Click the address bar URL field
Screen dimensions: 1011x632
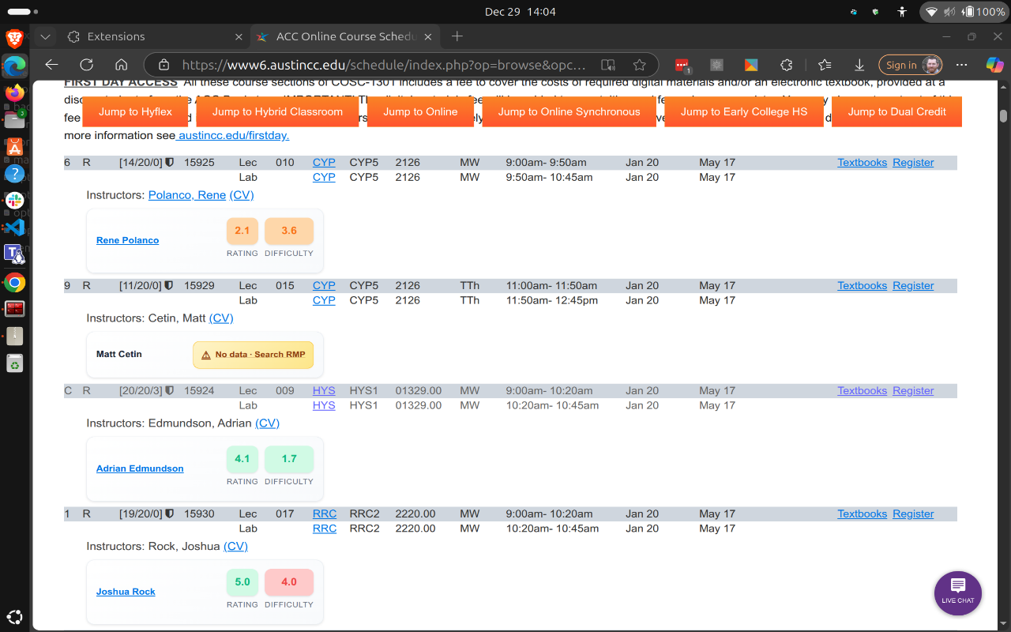(x=384, y=65)
